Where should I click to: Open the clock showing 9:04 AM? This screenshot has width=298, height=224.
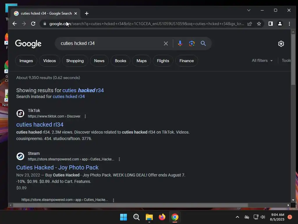tap(277, 217)
